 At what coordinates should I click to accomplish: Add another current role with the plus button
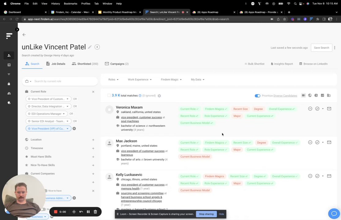[74, 129]
